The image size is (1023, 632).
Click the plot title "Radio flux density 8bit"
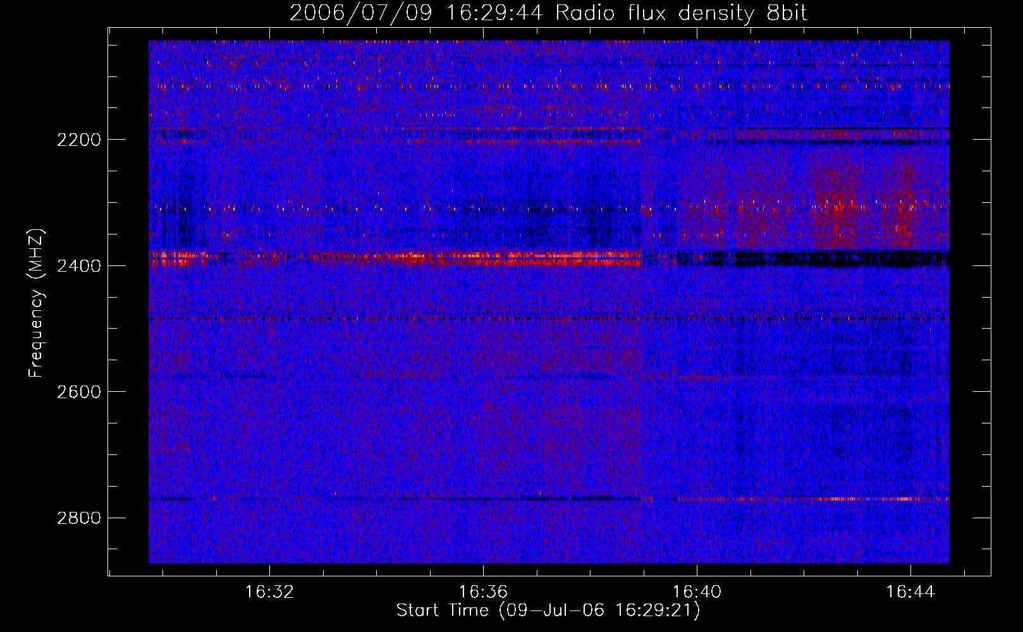pyautogui.click(x=681, y=13)
